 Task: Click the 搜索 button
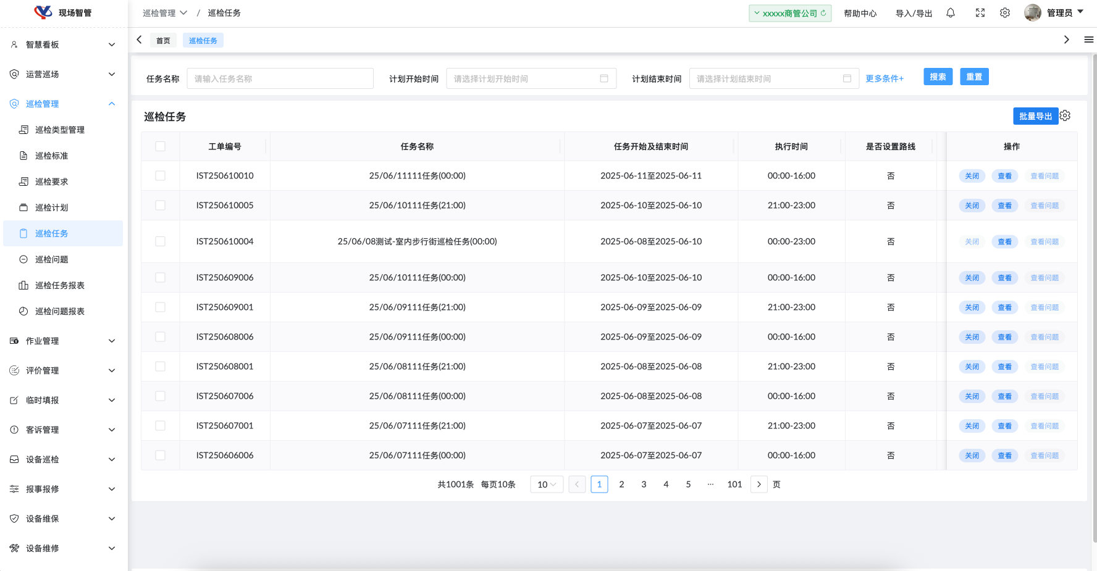click(x=938, y=77)
